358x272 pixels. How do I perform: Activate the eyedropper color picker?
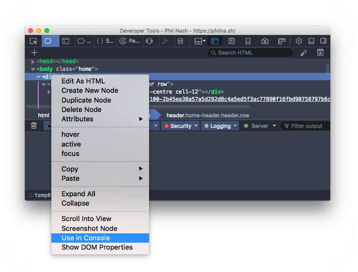[x=304, y=53]
